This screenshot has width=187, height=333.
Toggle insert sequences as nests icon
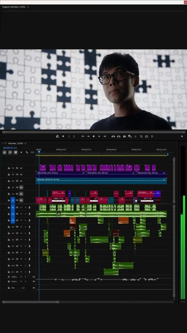[x=4, y=152]
